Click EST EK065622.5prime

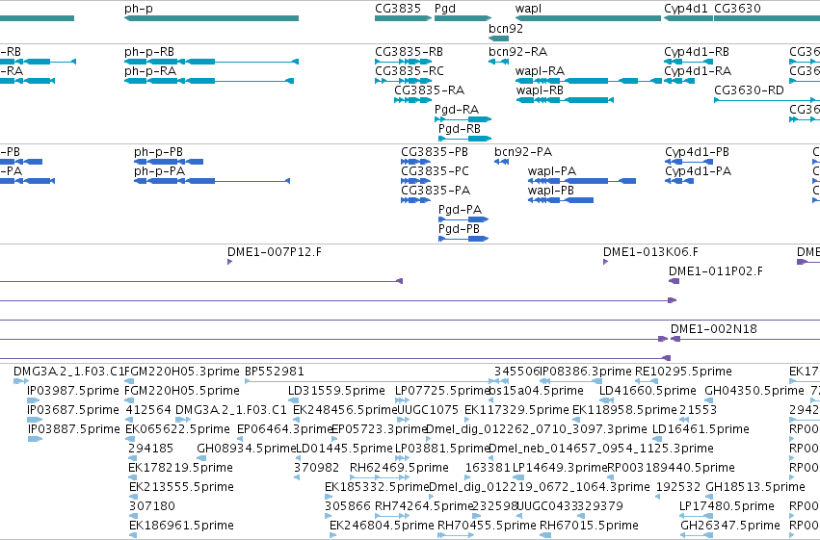pos(130,439)
